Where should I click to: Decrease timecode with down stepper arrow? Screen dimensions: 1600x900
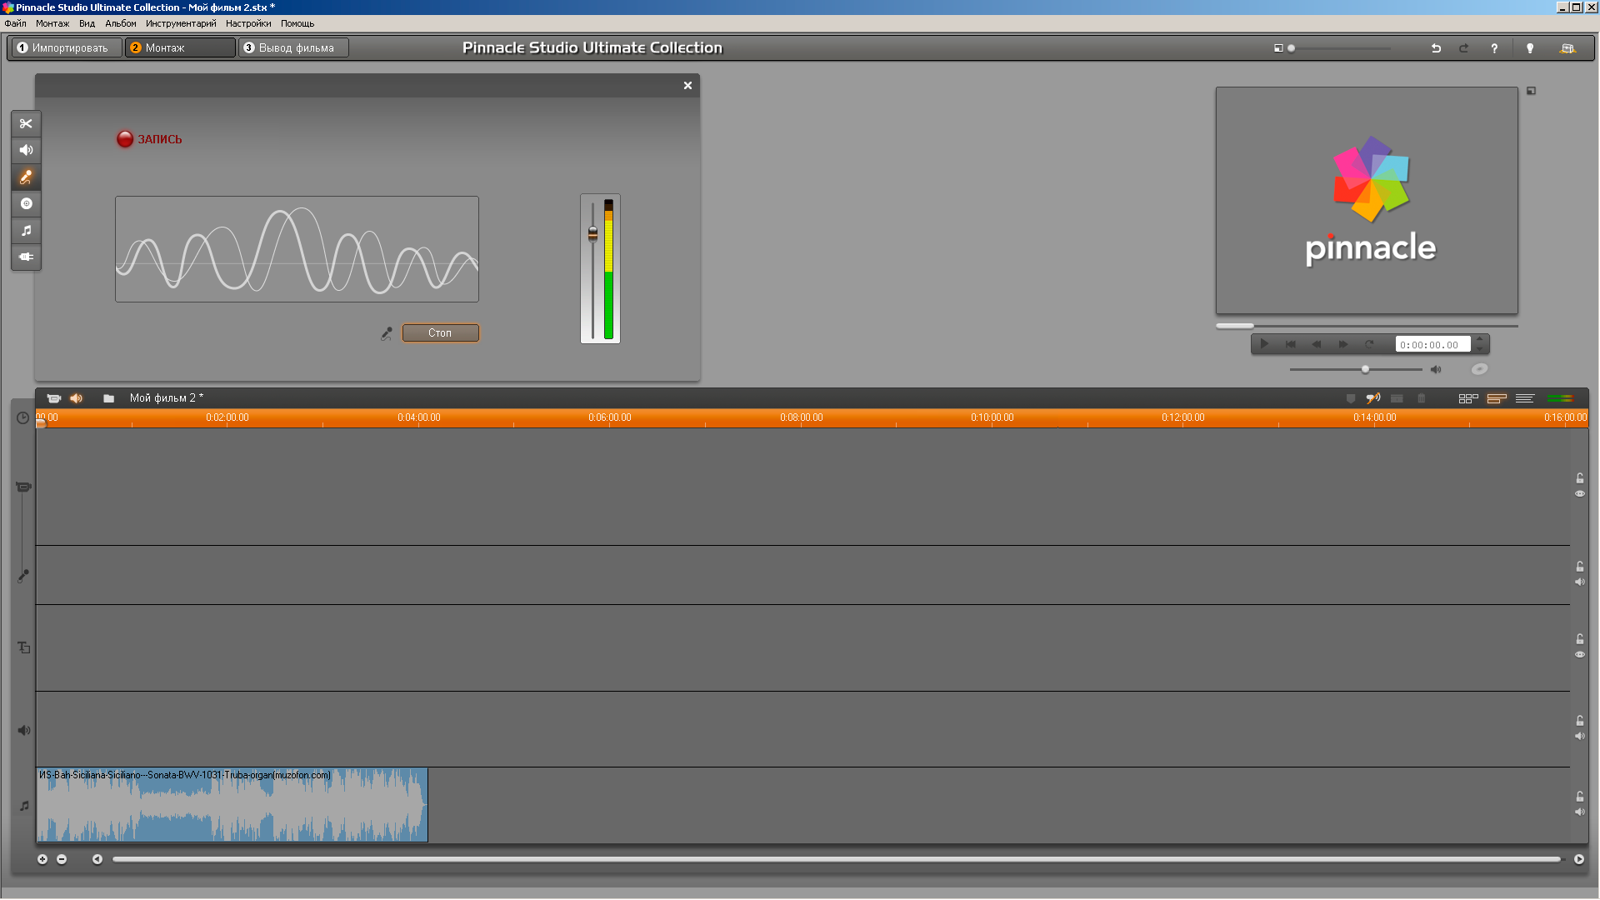click(1480, 349)
